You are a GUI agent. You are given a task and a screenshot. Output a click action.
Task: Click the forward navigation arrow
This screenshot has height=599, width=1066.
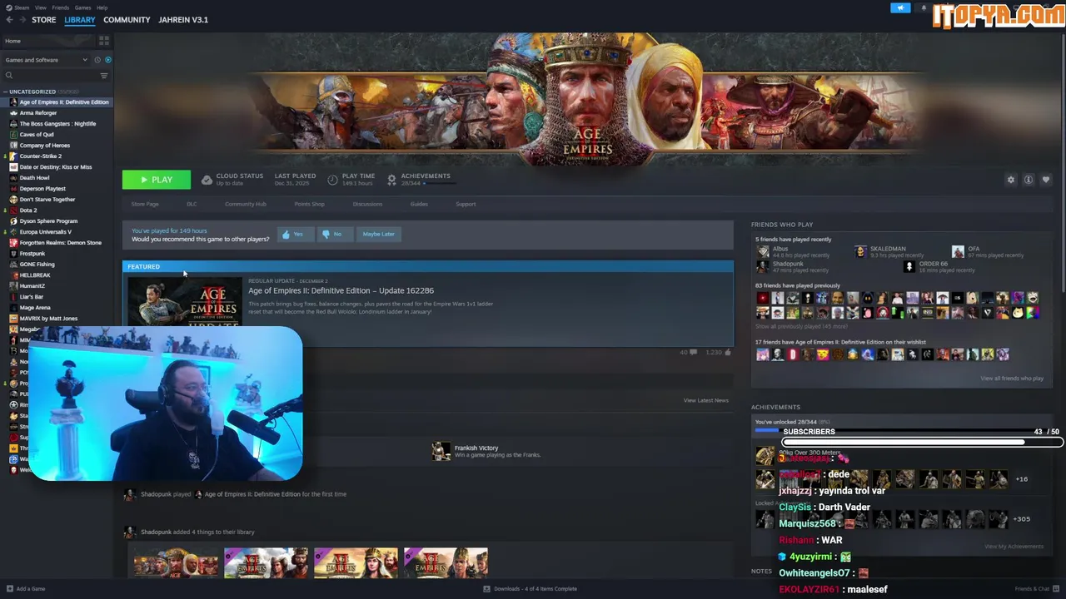coord(22,20)
